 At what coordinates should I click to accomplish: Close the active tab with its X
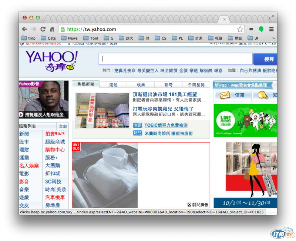(224, 19)
